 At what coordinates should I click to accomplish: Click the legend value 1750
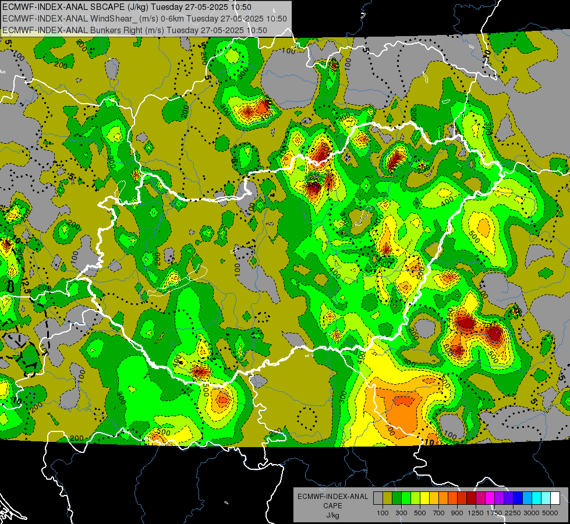[x=494, y=513]
